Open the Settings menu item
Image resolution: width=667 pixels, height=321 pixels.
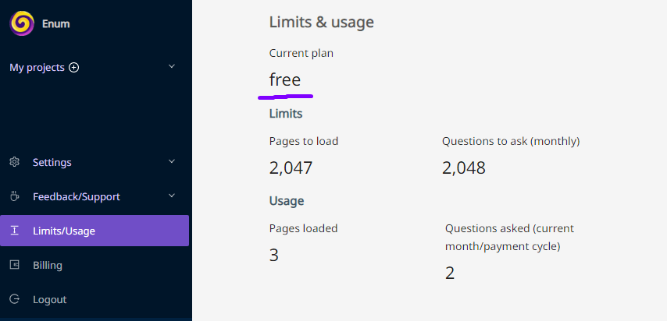(x=95, y=162)
